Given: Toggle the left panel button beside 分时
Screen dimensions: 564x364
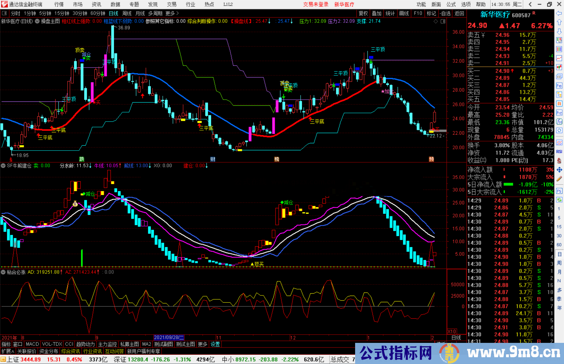Looking at the screenshot, I should point(4,13).
